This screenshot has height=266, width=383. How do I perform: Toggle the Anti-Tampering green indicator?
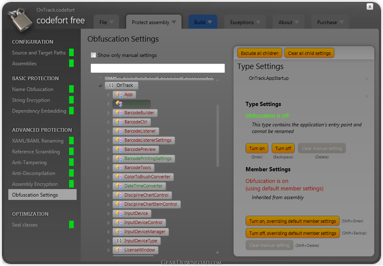71,162
